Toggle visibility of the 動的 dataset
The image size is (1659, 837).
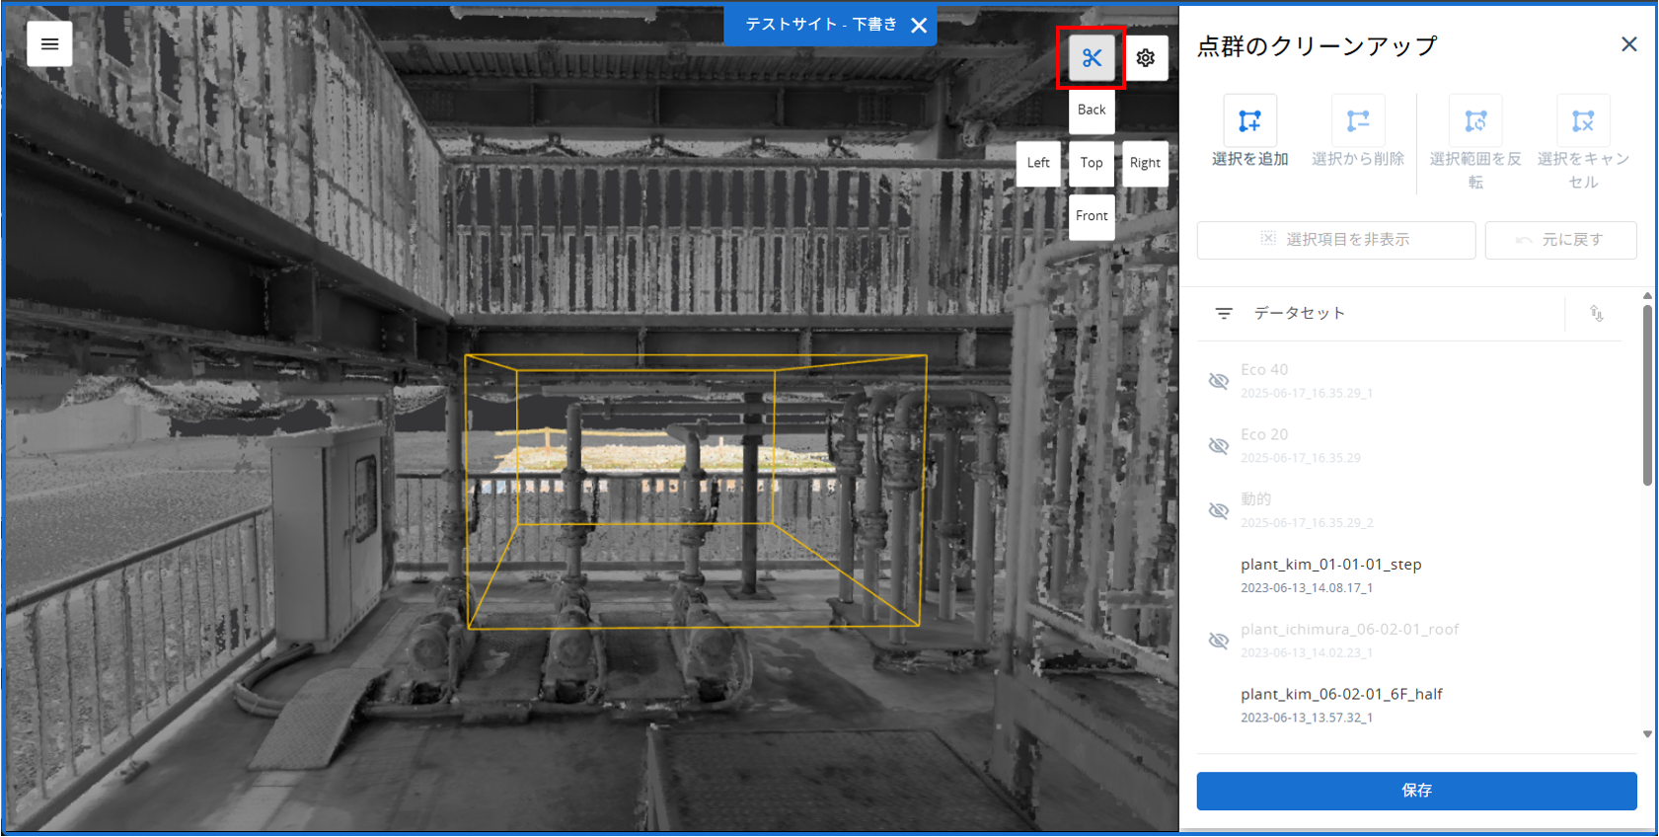pyautogui.click(x=1219, y=511)
